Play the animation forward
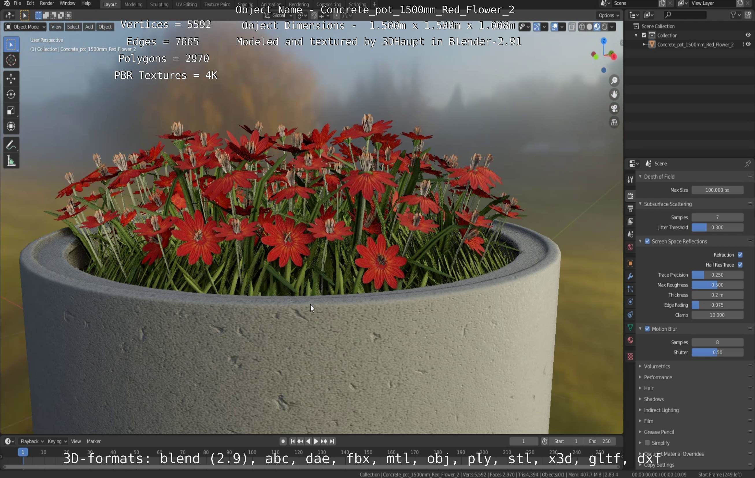The image size is (755, 478). coord(316,441)
